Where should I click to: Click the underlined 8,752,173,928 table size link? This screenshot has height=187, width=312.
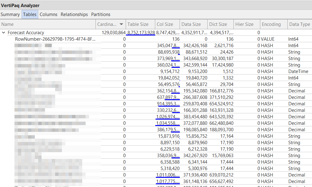[x=141, y=32]
